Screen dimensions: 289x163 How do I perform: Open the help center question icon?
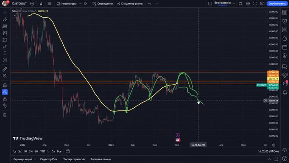(285, 158)
